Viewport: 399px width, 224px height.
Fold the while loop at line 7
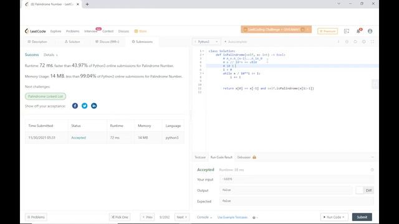203,73
